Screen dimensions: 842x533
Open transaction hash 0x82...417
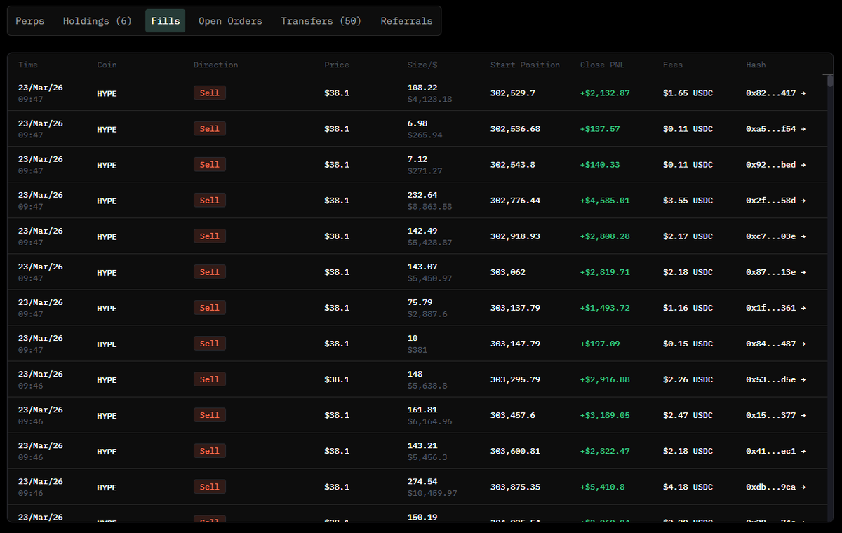click(x=775, y=93)
